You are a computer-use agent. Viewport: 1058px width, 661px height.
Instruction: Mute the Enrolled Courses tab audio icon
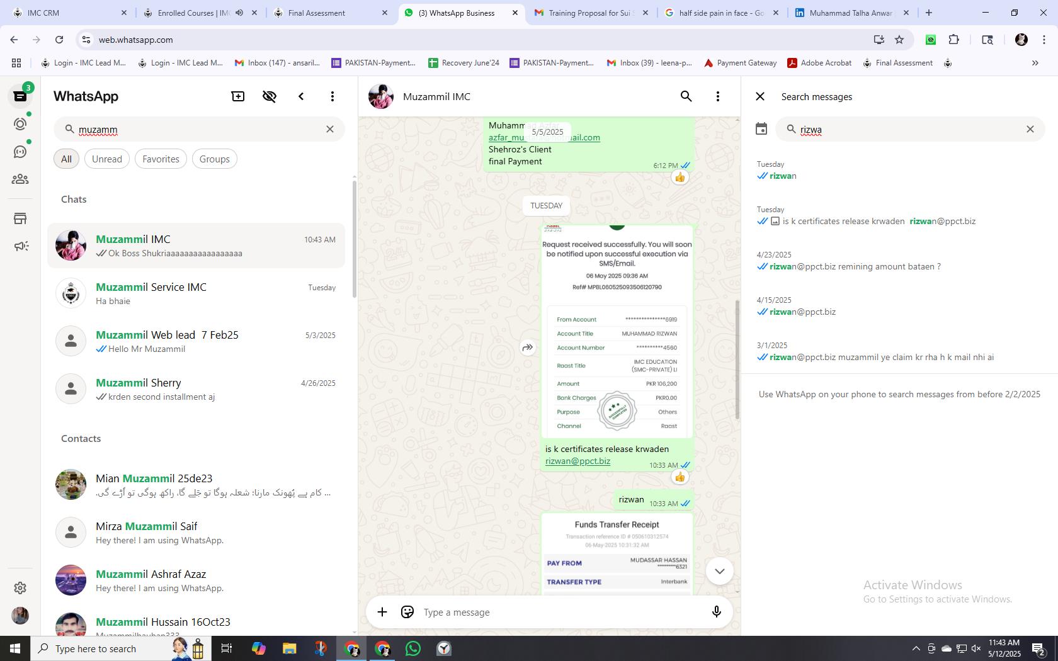[239, 13]
